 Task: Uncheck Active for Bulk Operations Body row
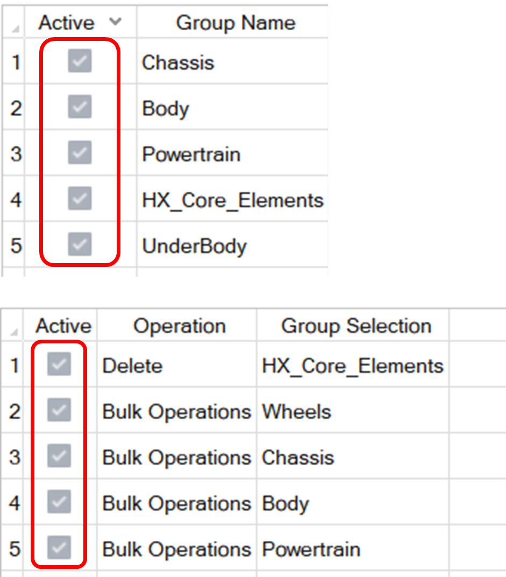coord(59,503)
